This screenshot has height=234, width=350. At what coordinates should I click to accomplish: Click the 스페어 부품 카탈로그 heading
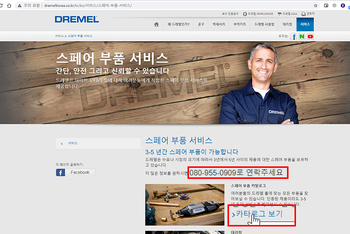pos(248,186)
